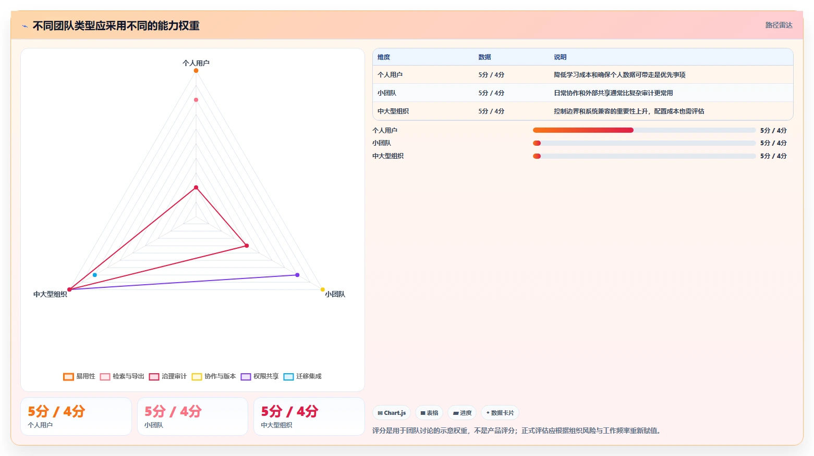This screenshot has width=814, height=456.
Task: Toggle the 检索与导出 legend swatch
Action: click(105, 377)
